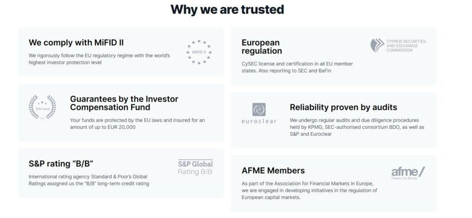The height and width of the screenshot is (218, 472).
Task: Select the 'S&P rating "B/B"' heading
Action: pos(61,163)
